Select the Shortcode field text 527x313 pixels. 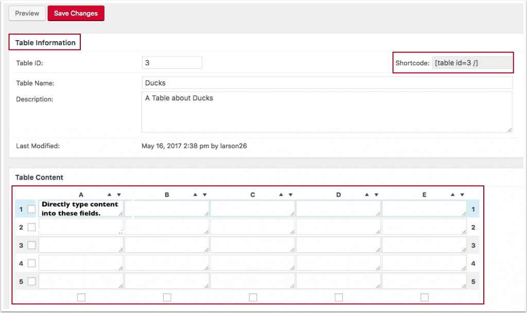coord(472,63)
